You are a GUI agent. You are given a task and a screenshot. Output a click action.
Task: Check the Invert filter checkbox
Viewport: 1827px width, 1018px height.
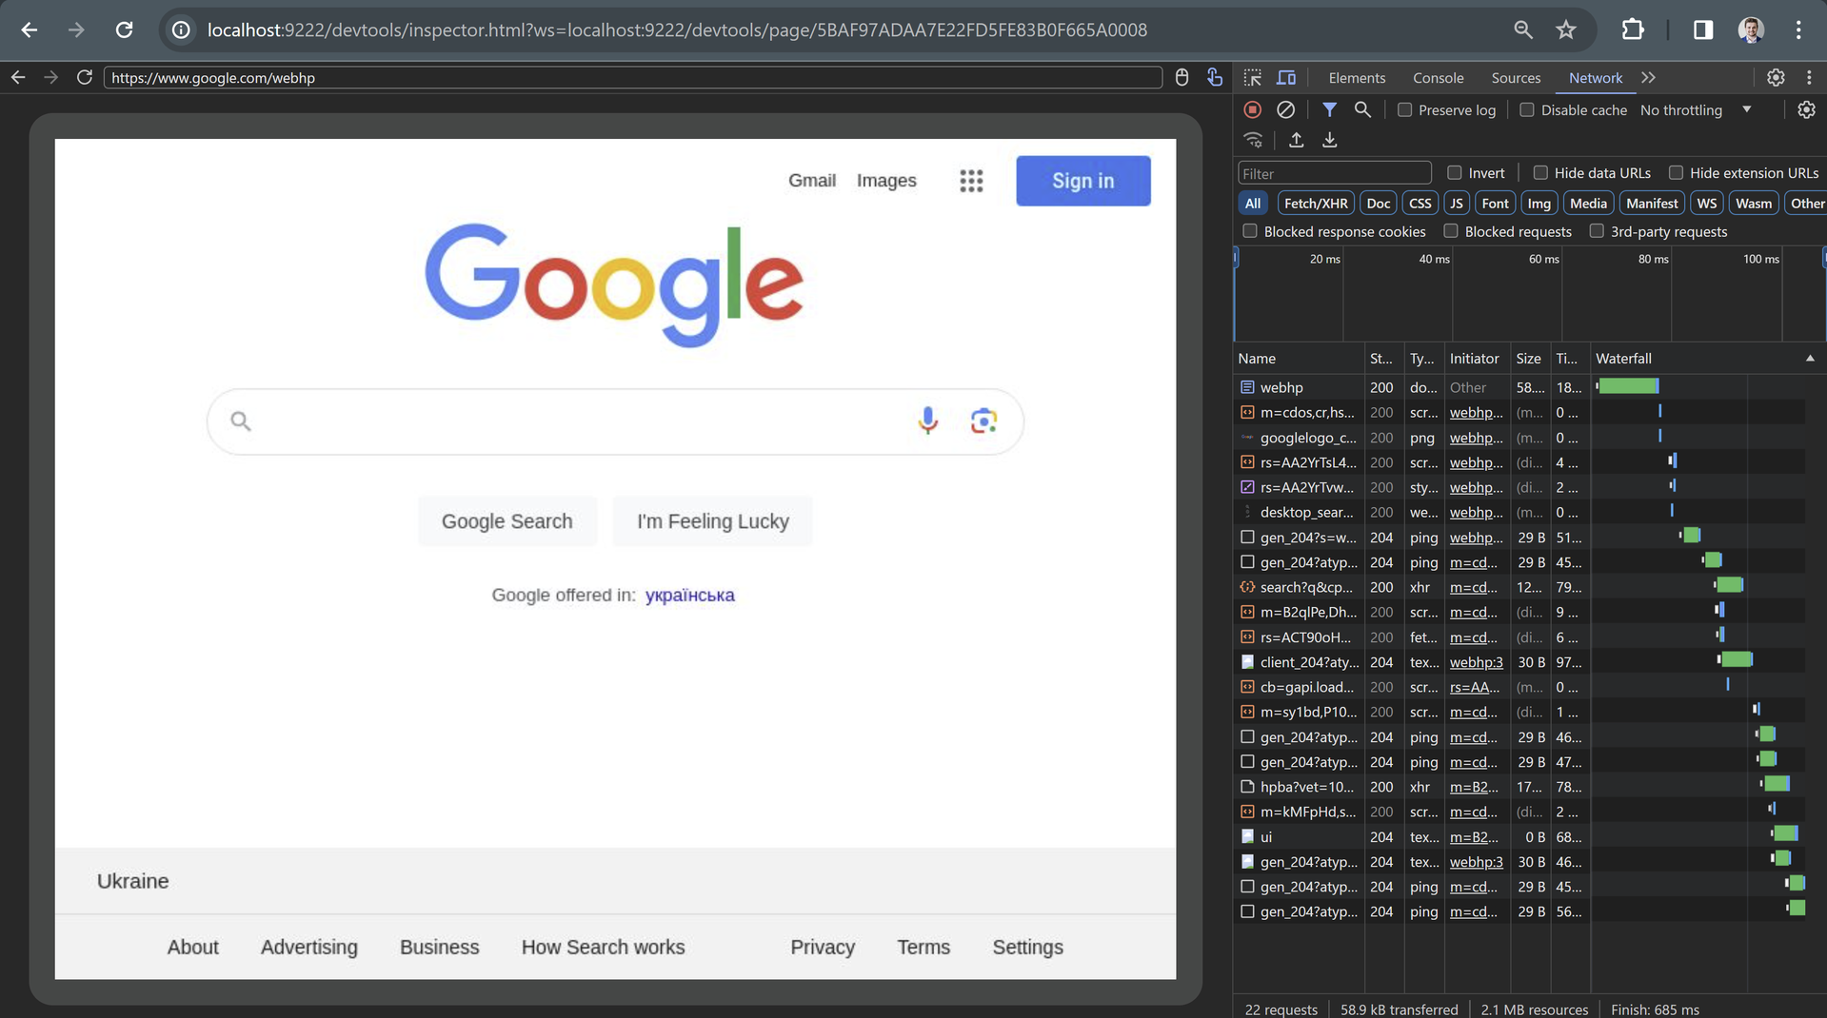pyautogui.click(x=1454, y=173)
